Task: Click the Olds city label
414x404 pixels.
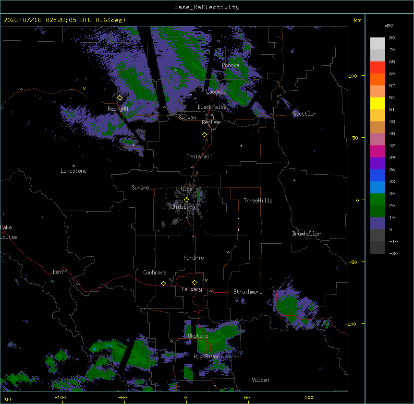Action: pos(186,189)
